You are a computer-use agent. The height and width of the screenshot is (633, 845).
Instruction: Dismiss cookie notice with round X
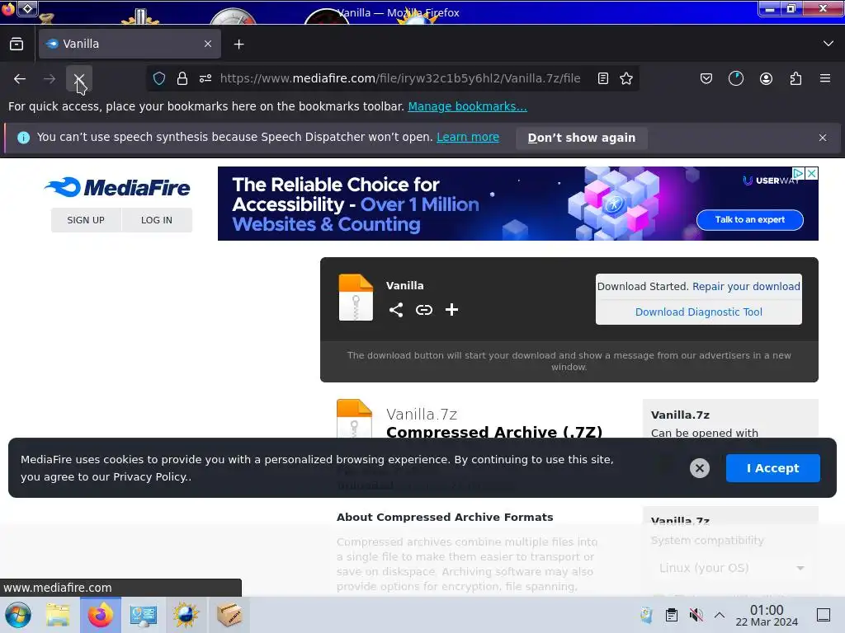pos(700,468)
